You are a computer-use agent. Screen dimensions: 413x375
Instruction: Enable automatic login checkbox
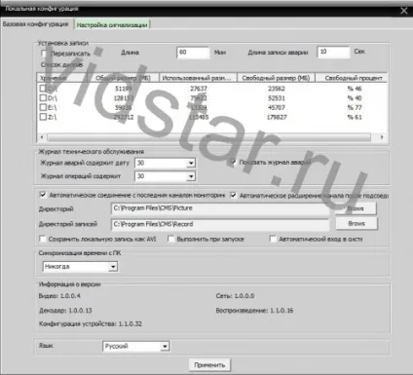[273, 239]
